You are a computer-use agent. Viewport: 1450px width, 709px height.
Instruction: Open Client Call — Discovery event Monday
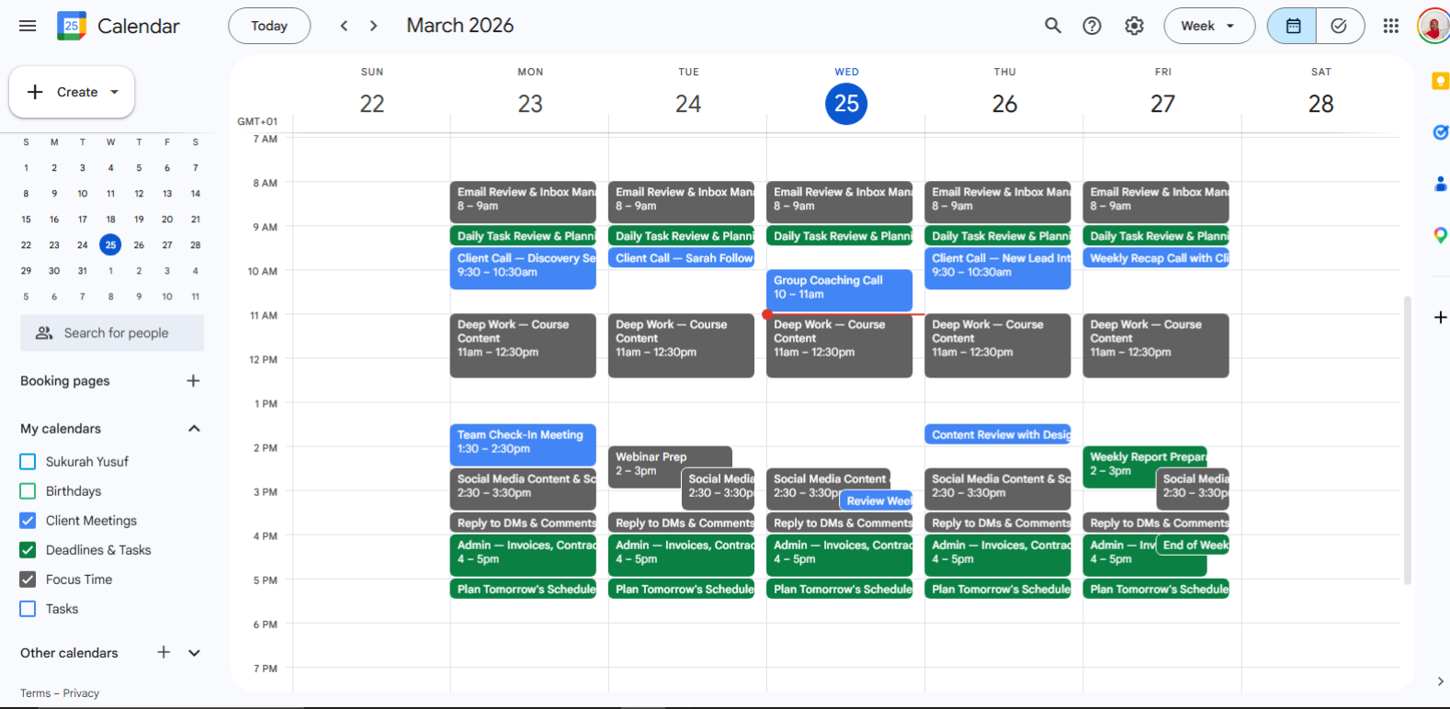tap(523, 268)
